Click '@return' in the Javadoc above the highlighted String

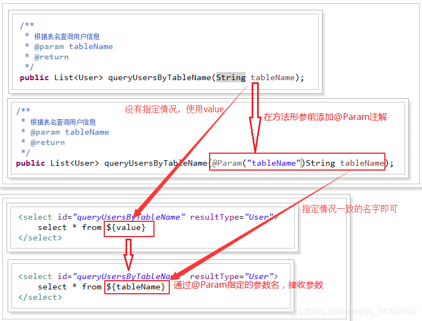pos(51,57)
